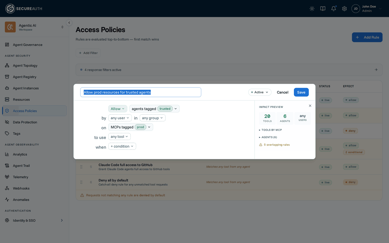Go to Agent Registry
The height and width of the screenshot is (243, 389).
tap(35, 77)
